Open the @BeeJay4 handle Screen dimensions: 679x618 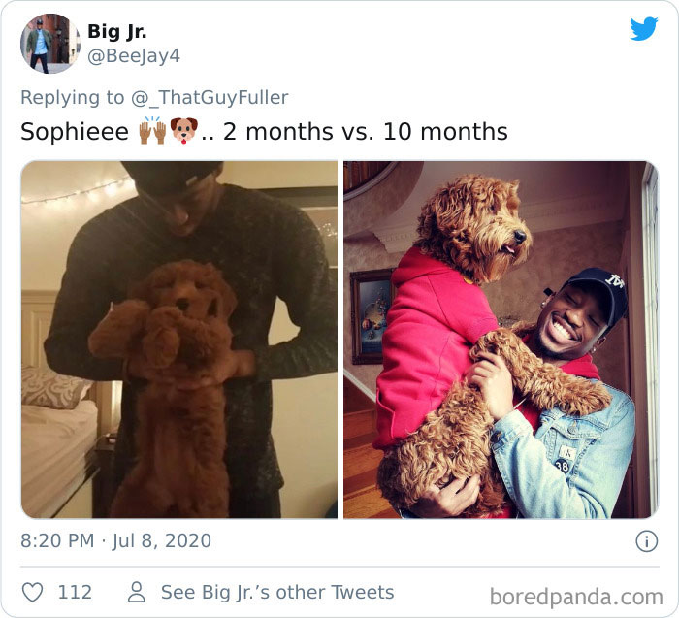click(134, 56)
